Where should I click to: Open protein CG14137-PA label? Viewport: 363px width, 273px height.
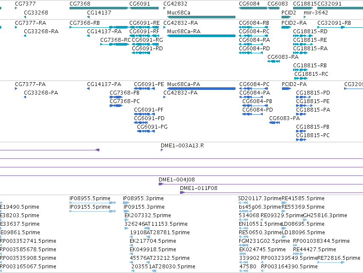click(104, 84)
